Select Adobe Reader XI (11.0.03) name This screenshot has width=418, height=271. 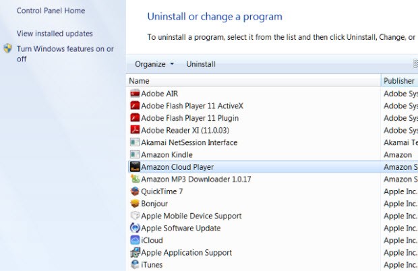tap(185, 130)
